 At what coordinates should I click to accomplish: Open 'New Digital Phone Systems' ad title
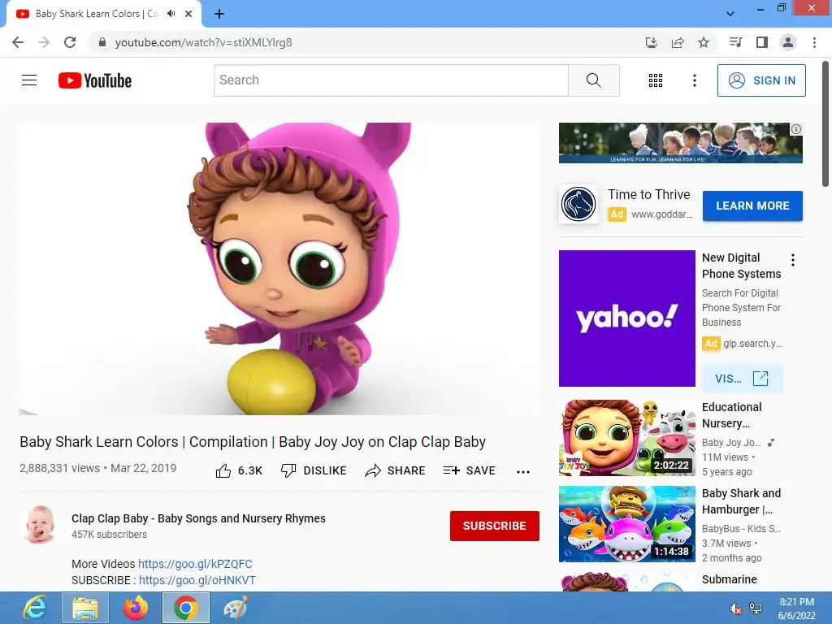pos(741,266)
